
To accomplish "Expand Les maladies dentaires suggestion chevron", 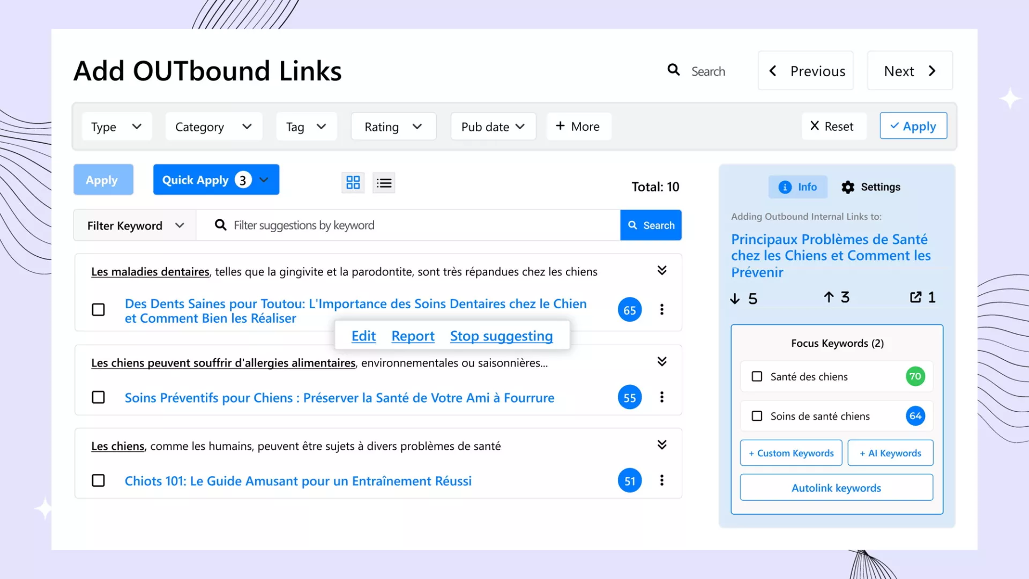I will click(662, 270).
